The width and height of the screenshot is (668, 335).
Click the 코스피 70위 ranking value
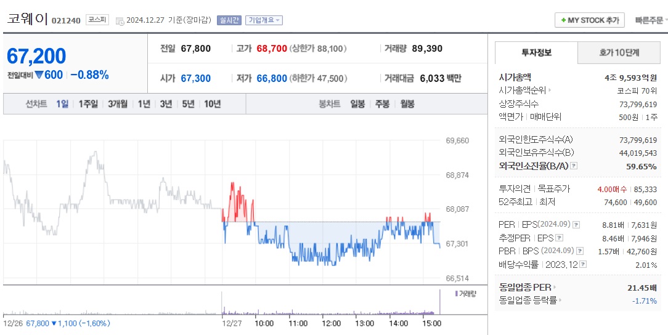coord(637,91)
